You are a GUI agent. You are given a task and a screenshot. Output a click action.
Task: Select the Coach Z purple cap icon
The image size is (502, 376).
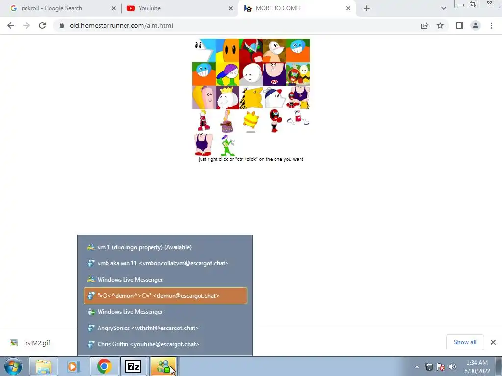[227, 74]
